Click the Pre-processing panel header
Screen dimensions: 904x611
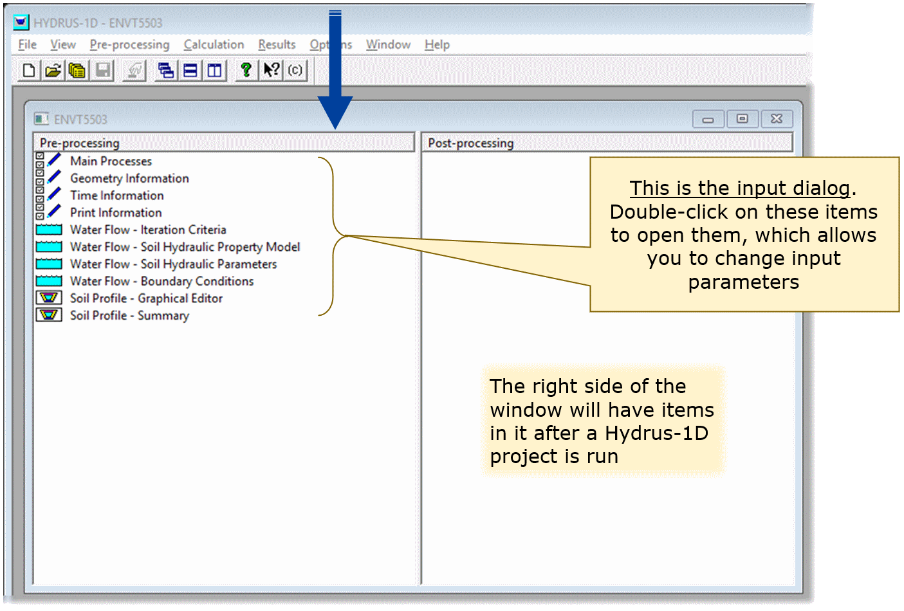pos(224,143)
